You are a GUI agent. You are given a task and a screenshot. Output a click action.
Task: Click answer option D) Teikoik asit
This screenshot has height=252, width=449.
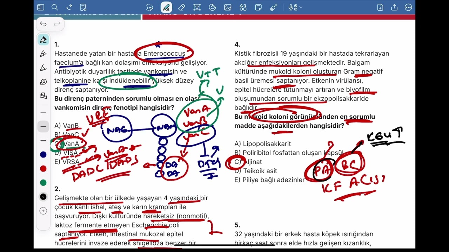pyautogui.click(x=256, y=171)
